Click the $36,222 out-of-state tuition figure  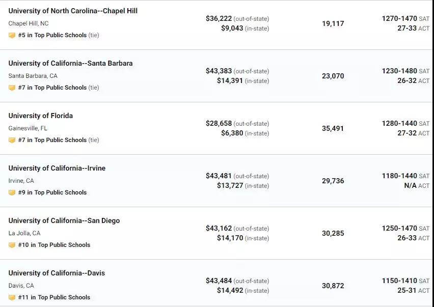tap(219, 18)
